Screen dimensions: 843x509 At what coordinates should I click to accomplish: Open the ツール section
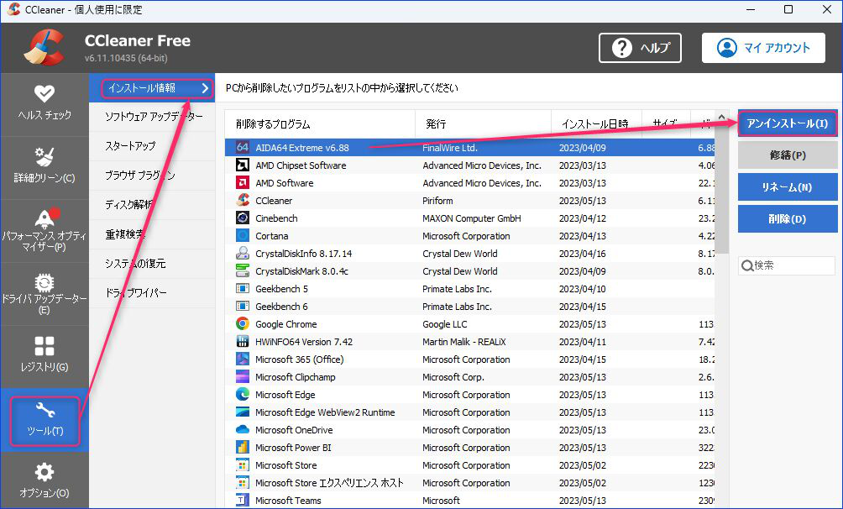pos(45,422)
